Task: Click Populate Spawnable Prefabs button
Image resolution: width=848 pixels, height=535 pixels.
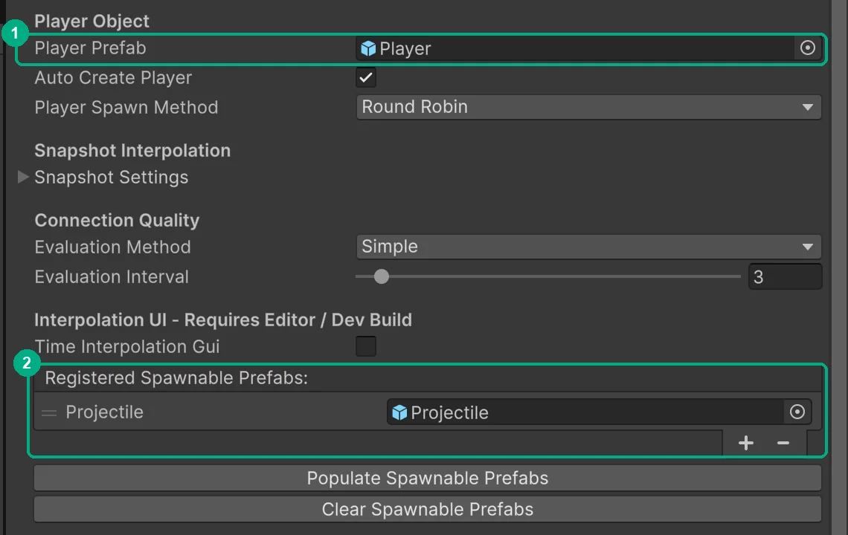Action: click(x=427, y=479)
